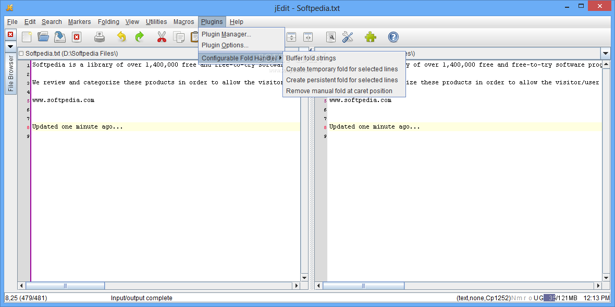Open buffer options icon
Screen dimensions: 615x307
(x=331, y=37)
